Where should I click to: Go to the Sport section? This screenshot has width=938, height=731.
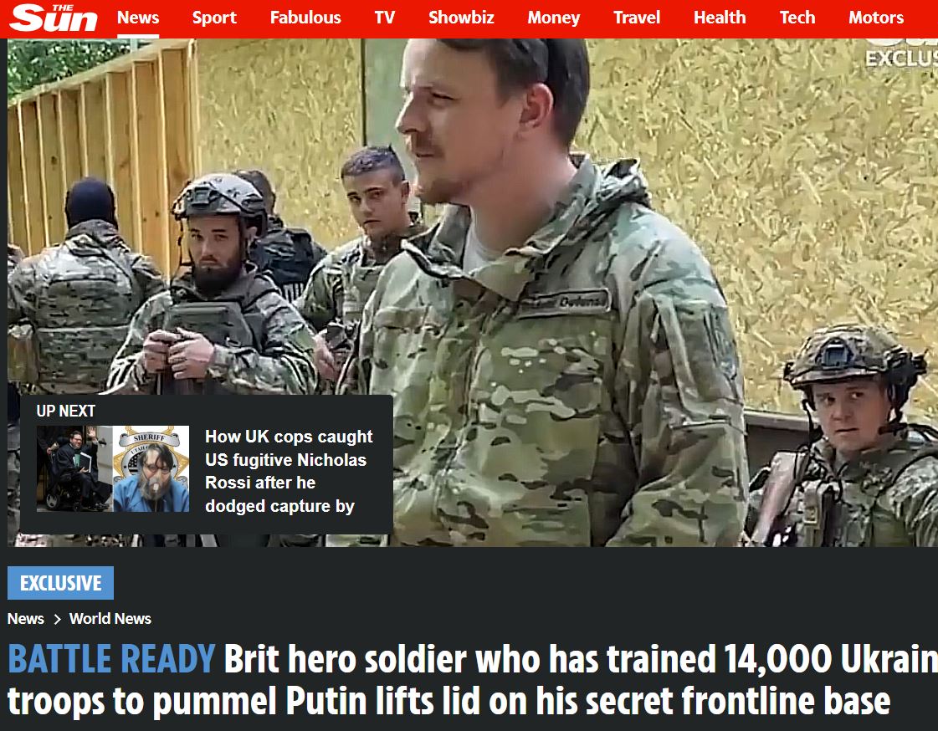point(214,18)
